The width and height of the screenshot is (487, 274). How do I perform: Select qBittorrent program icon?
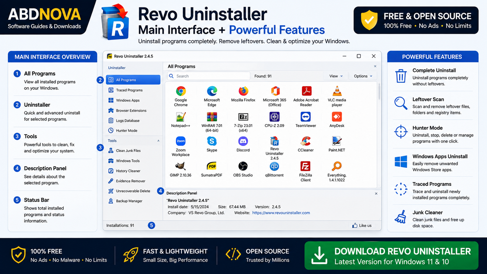(x=274, y=166)
